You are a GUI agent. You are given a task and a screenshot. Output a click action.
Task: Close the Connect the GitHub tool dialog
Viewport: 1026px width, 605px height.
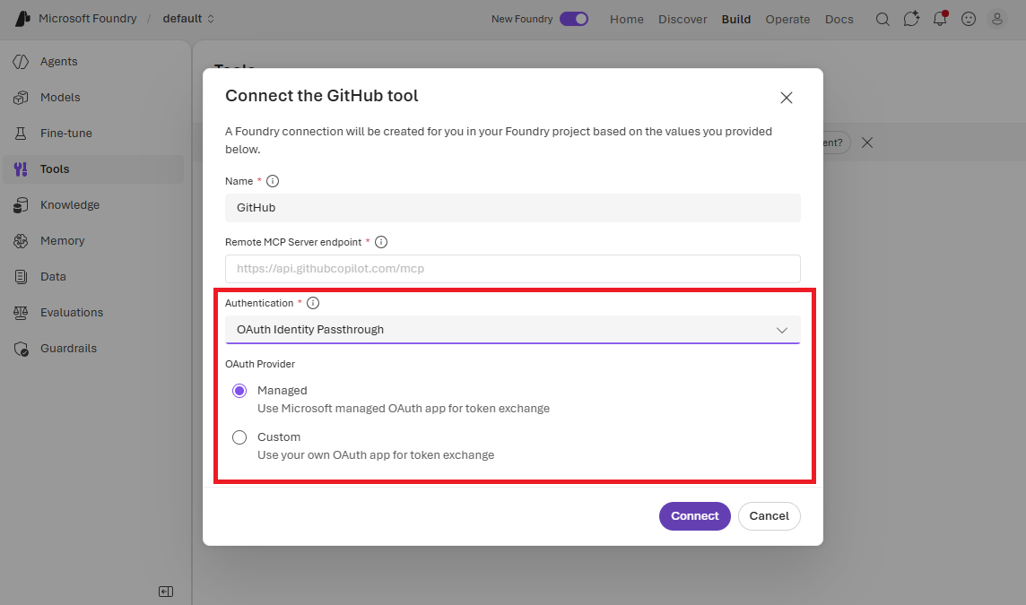click(x=787, y=98)
